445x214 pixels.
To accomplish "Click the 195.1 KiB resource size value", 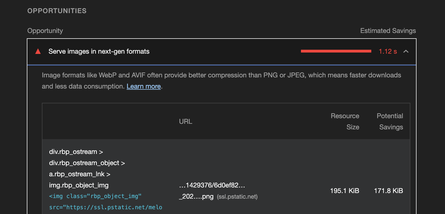I will 344,191.
